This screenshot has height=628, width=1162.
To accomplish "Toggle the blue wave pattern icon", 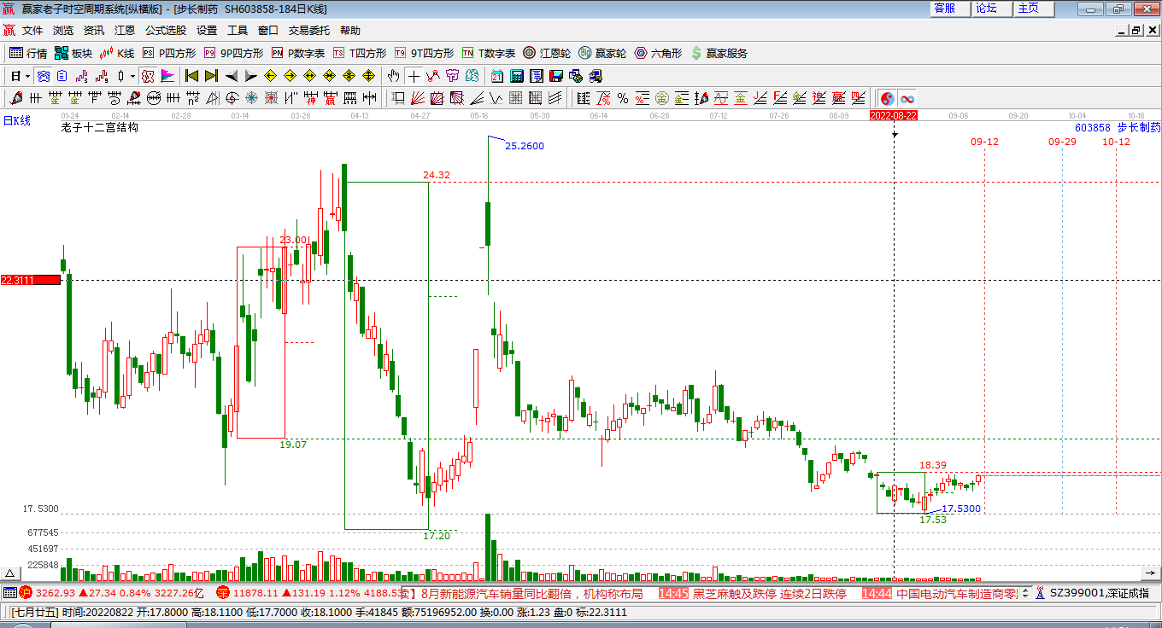I will (43, 76).
